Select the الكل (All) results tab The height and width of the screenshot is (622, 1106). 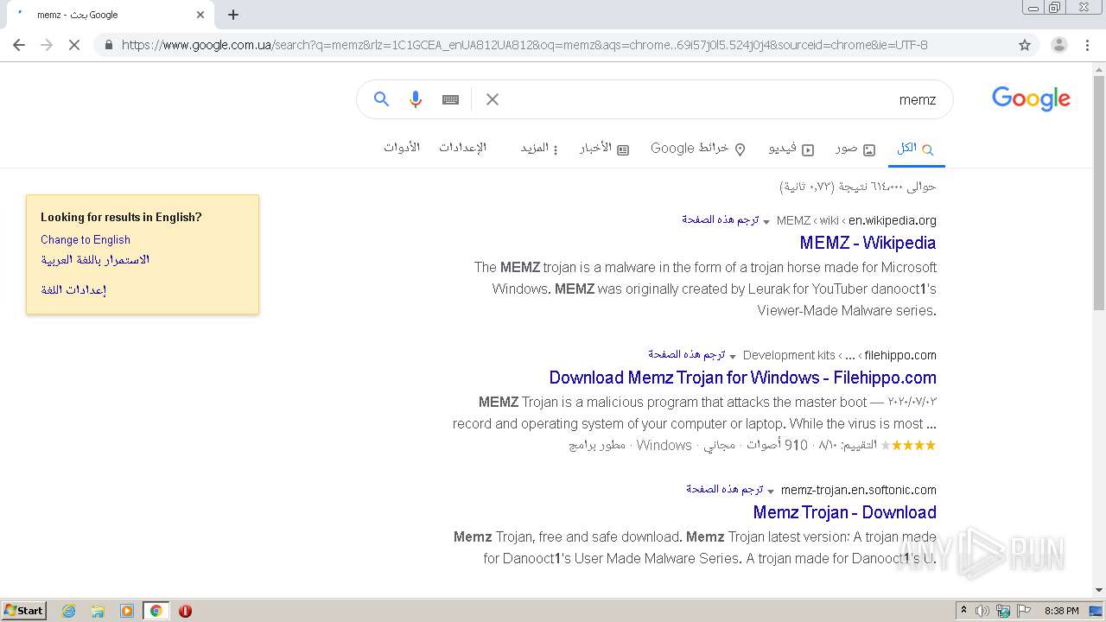click(x=915, y=149)
